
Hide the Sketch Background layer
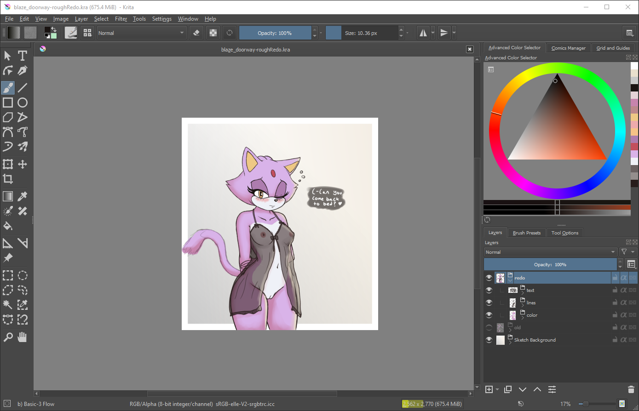489,340
